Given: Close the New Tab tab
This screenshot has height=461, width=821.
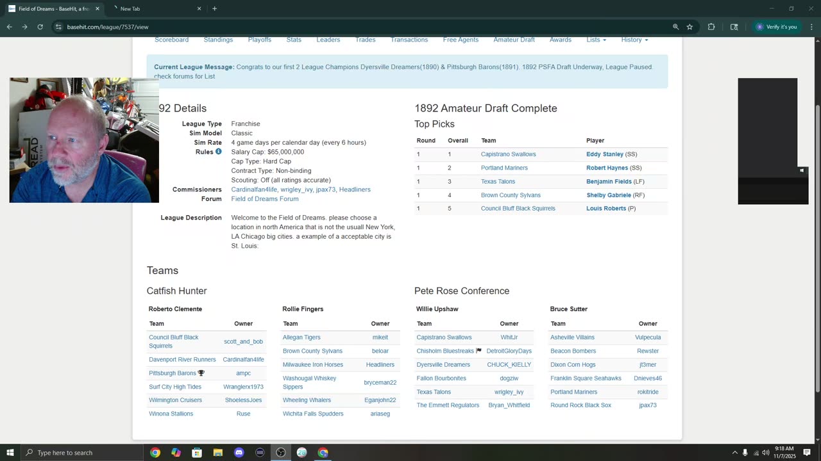Looking at the screenshot, I should [199, 9].
